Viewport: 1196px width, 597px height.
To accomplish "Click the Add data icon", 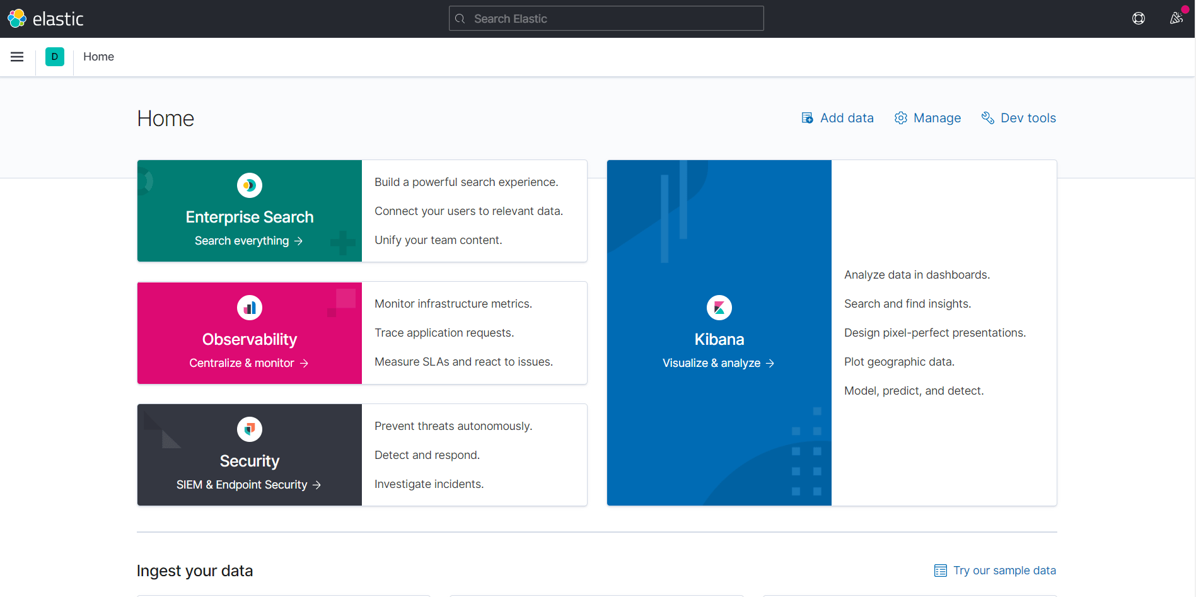I will (x=807, y=118).
